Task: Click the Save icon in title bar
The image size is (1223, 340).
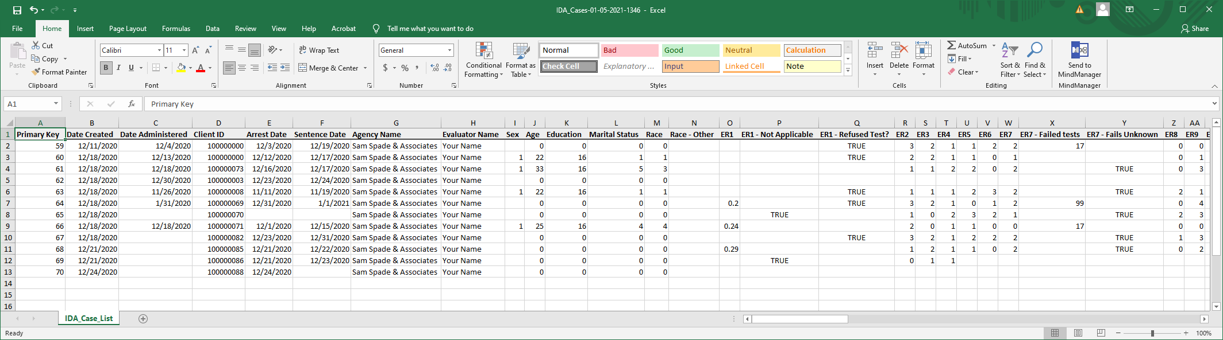Action: [x=17, y=10]
